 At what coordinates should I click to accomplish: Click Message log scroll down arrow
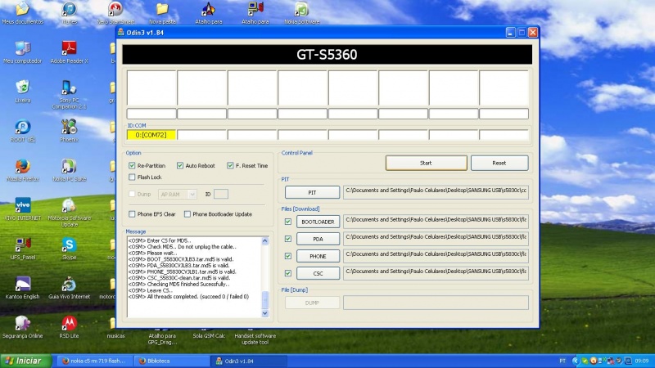tap(264, 313)
